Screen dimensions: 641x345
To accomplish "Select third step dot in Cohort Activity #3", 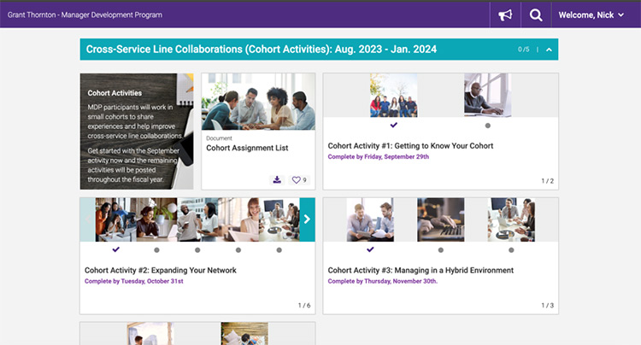I will pyautogui.click(x=511, y=250).
